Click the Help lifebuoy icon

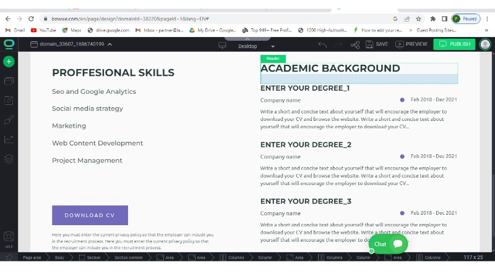[9, 237]
